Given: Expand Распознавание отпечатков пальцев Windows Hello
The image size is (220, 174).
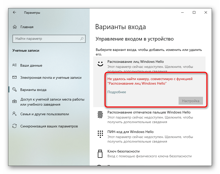Looking at the screenshot, I should pyautogui.click(x=149, y=117).
